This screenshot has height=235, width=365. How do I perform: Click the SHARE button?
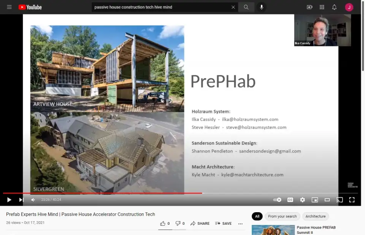[x=200, y=224]
